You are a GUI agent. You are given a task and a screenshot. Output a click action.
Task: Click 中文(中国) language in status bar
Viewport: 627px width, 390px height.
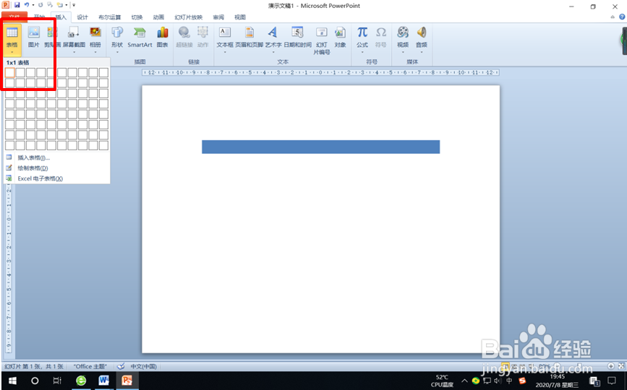coord(143,366)
